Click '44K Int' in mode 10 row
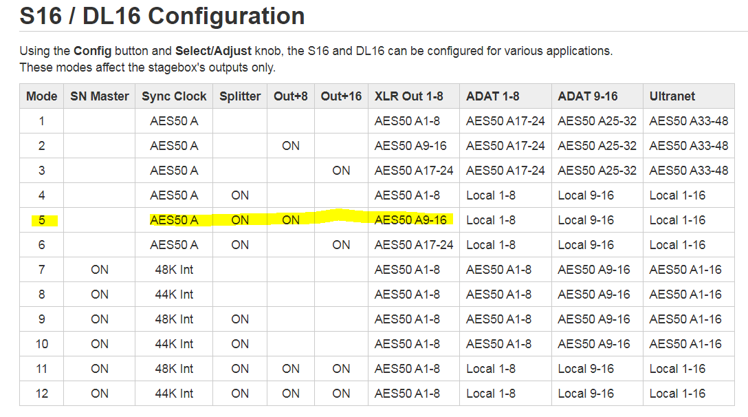748x417 pixels. 174,344
